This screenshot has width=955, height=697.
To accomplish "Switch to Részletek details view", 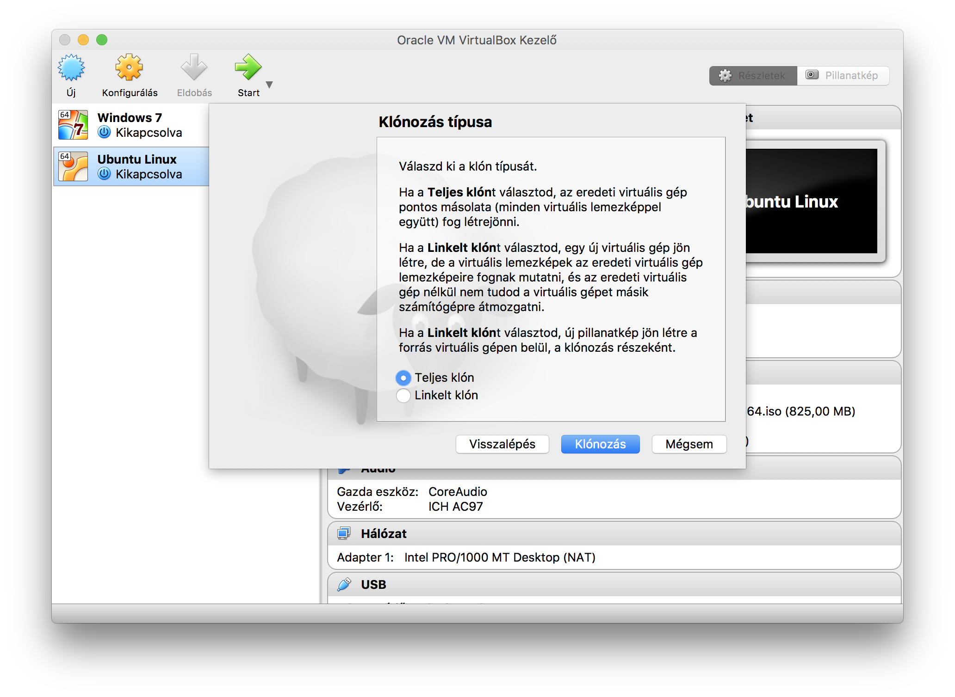I will (753, 75).
